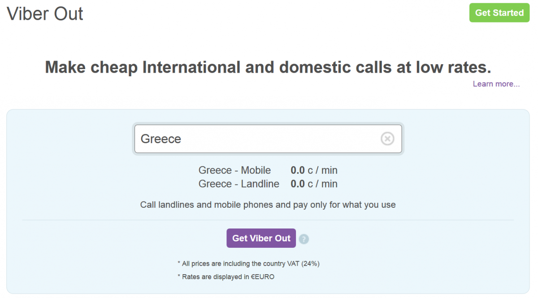Image resolution: width=538 pixels, height=298 pixels.
Task: Focus the country search field containing Greece
Action: click(268, 139)
